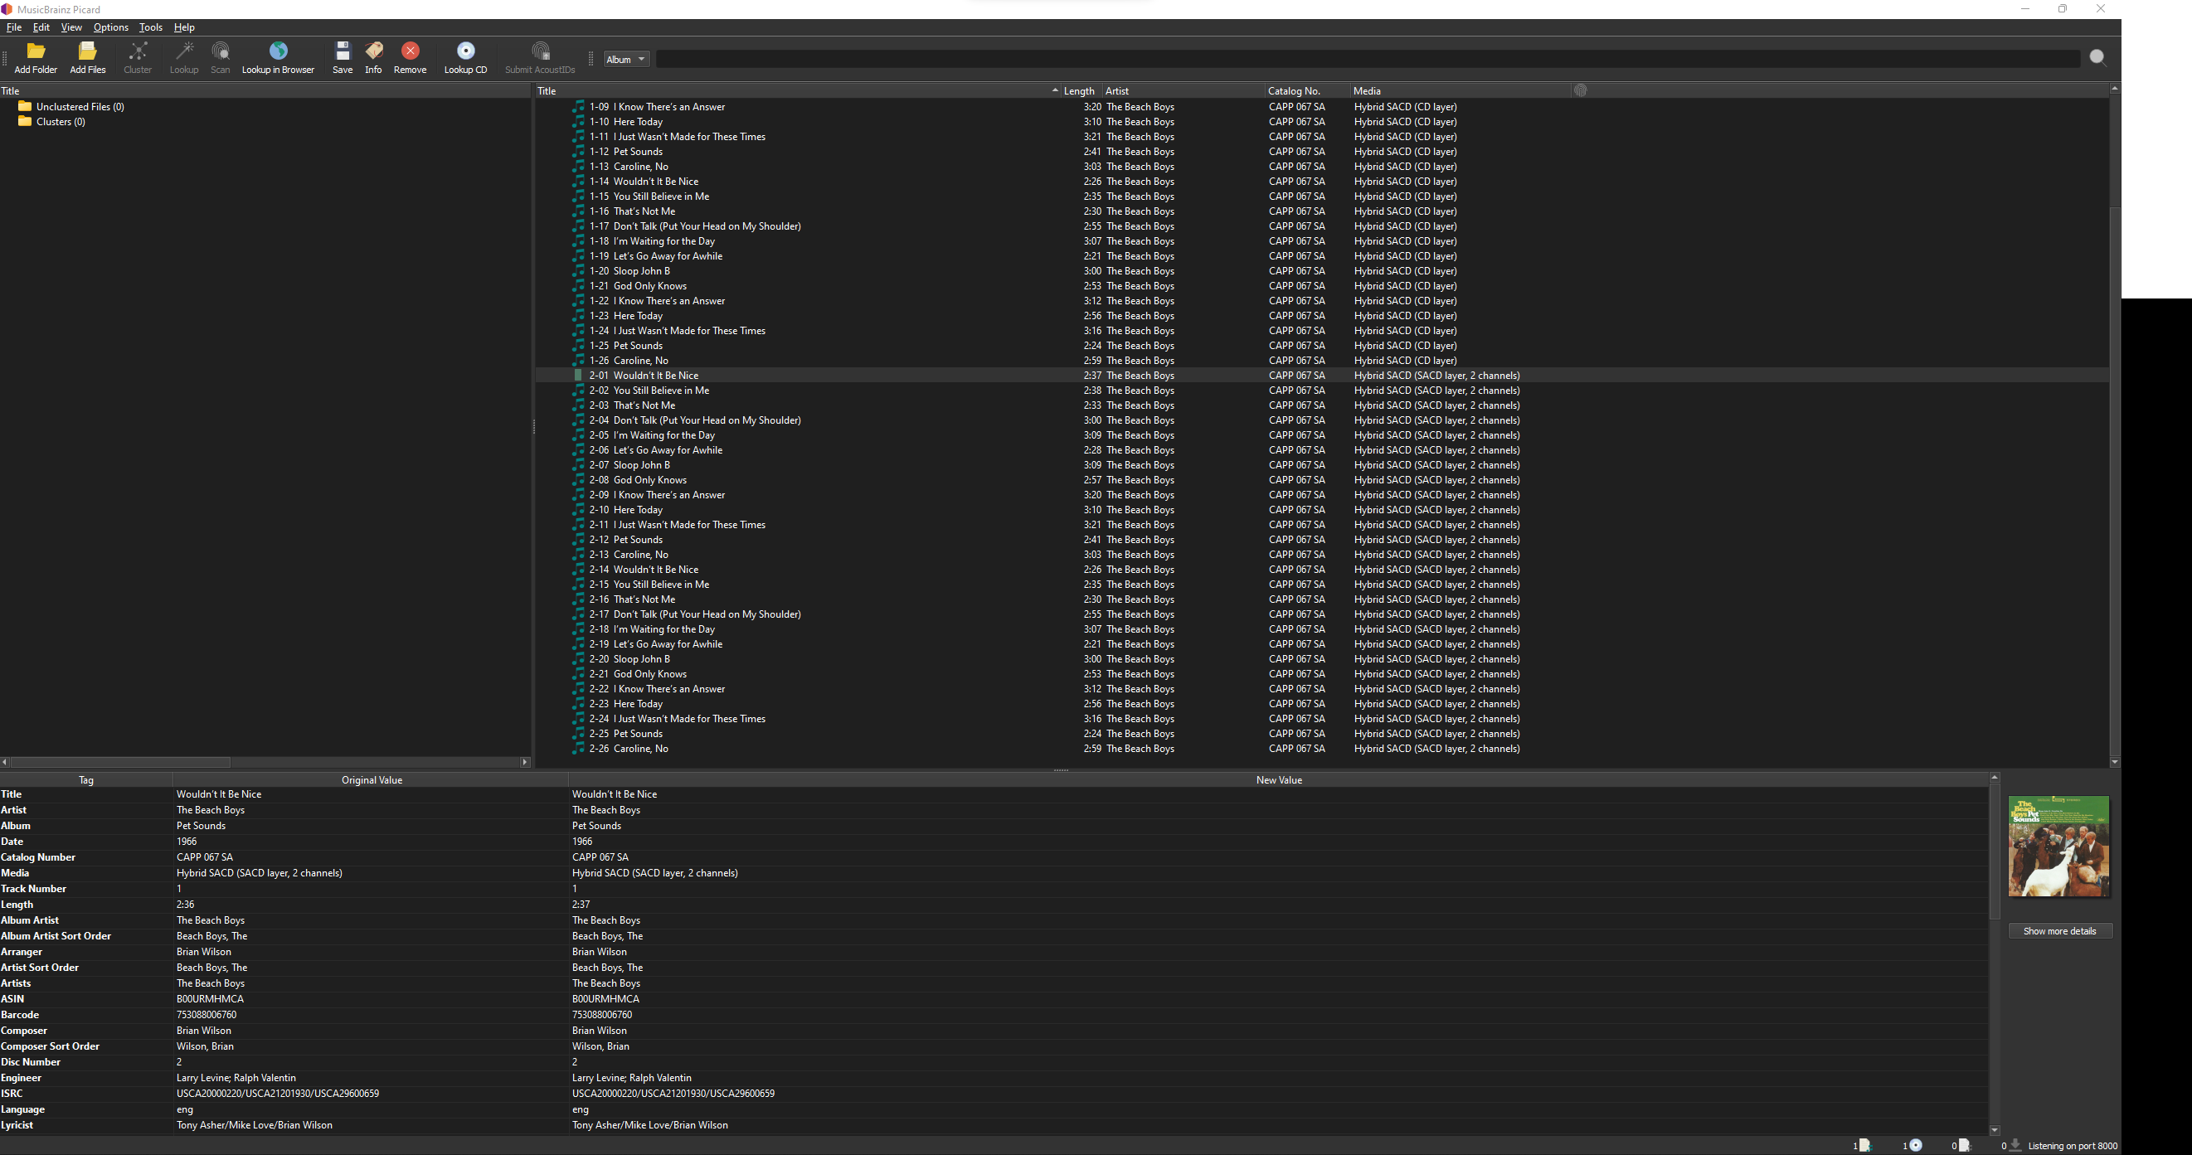Select Clusters (0) tree item

[61, 122]
